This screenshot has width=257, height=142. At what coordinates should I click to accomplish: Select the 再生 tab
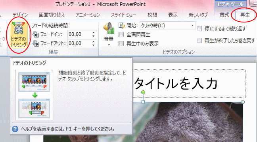point(245,15)
